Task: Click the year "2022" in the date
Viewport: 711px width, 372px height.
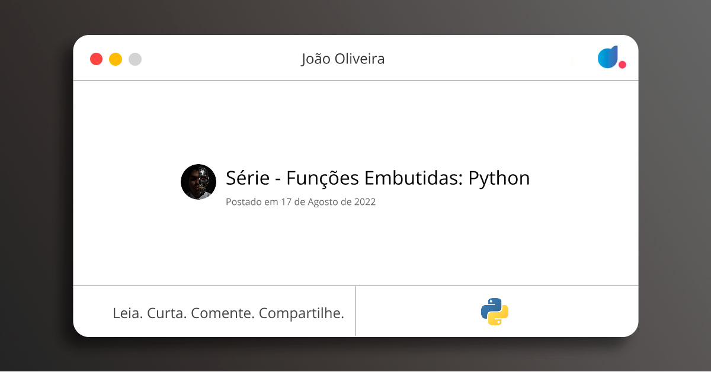Action: [x=365, y=202]
